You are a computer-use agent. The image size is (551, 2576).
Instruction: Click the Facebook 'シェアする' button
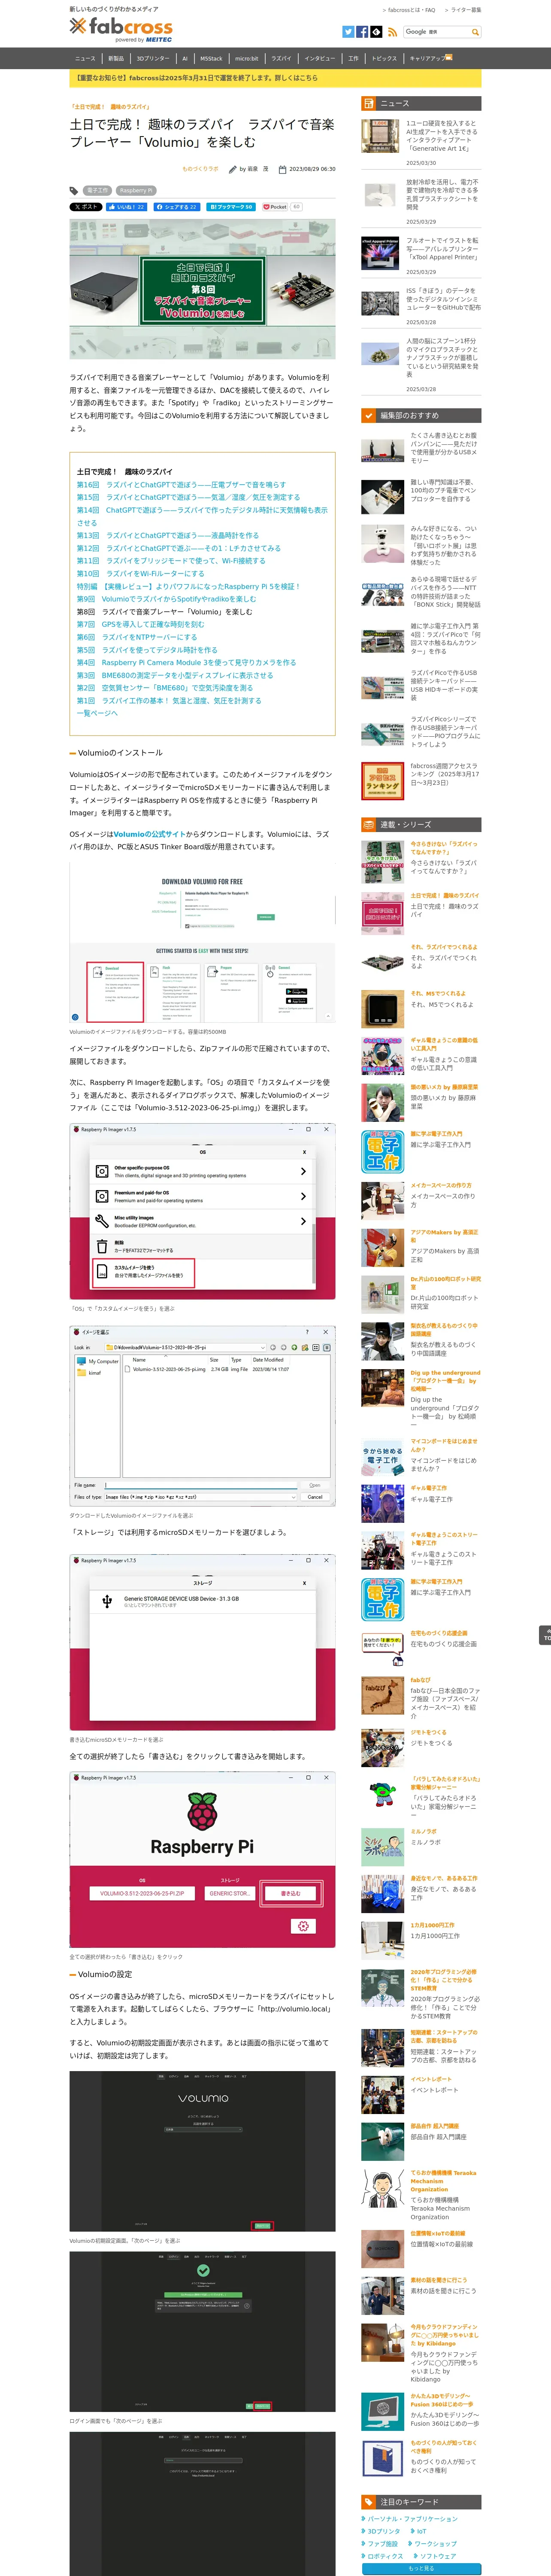pyautogui.click(x=176, y=207)
